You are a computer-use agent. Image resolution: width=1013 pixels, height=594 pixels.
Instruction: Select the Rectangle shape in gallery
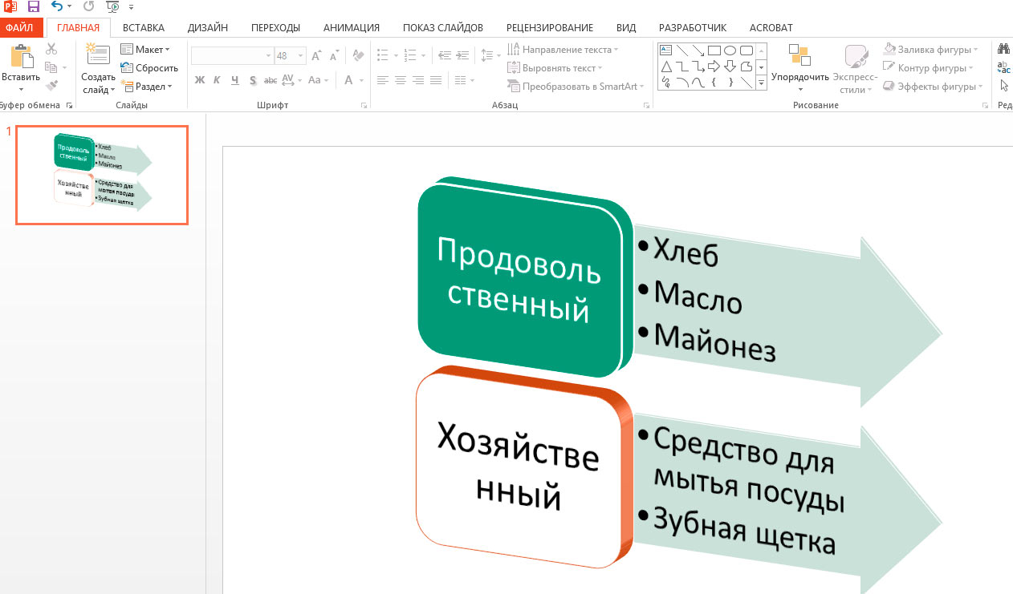[x=714, y=50]
